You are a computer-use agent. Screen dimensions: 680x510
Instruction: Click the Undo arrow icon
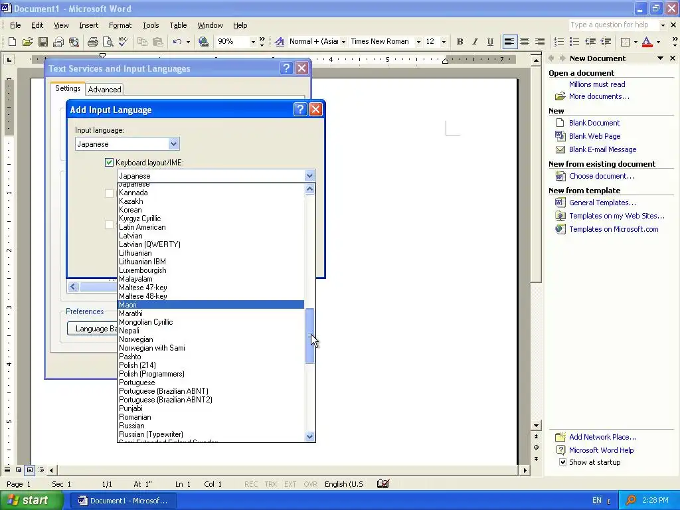(177, 42)
